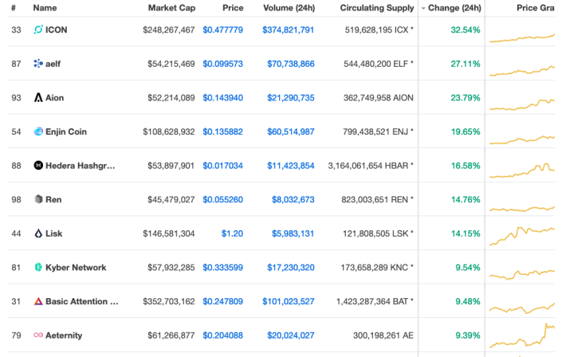Click the Kyber Network logo icon
The image size is (566, 357).
(x=38, y=268)
